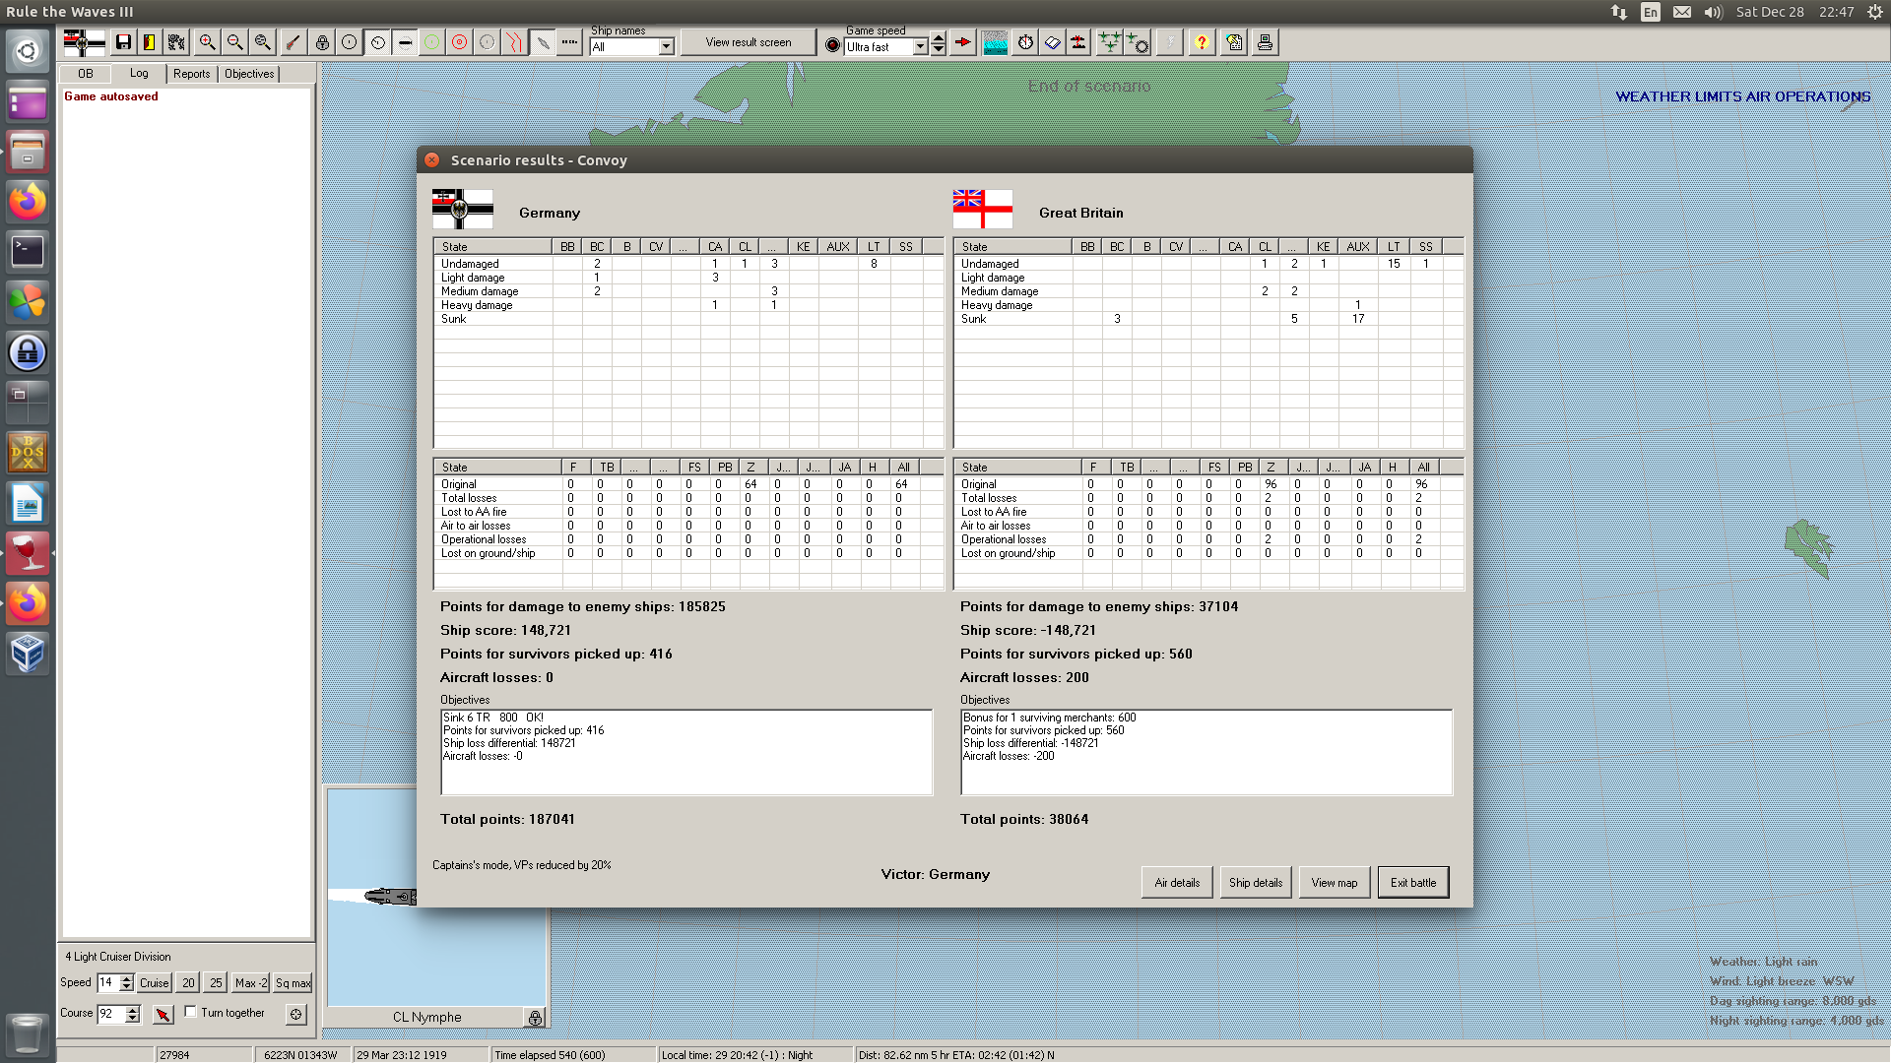The width and height of the screenshot is (1891, 1063).
Task: Expand the Game speed dropdown
Action: point(920,46)
